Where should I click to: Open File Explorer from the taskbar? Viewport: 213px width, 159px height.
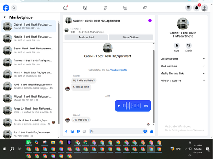[x=53, y=142]
